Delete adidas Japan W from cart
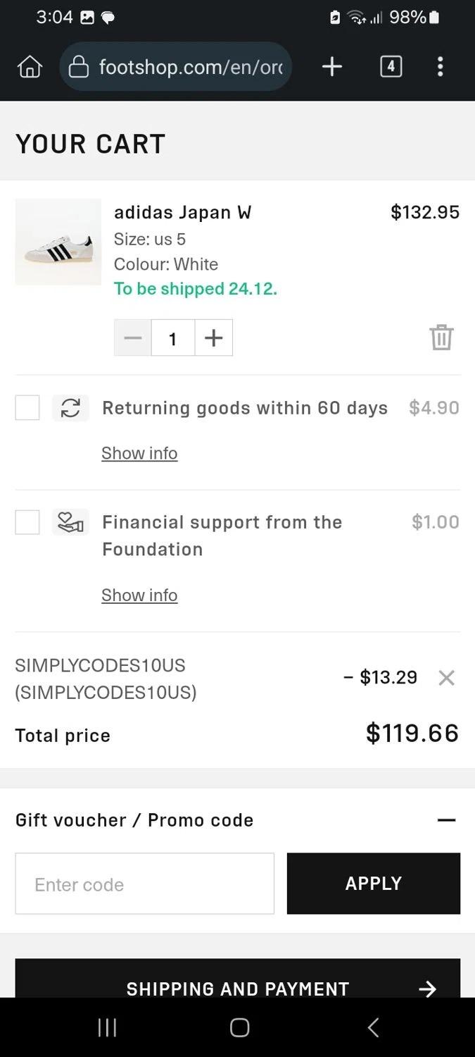The width and height of the screenshot is (475, 1057). (x=441, y=338)
